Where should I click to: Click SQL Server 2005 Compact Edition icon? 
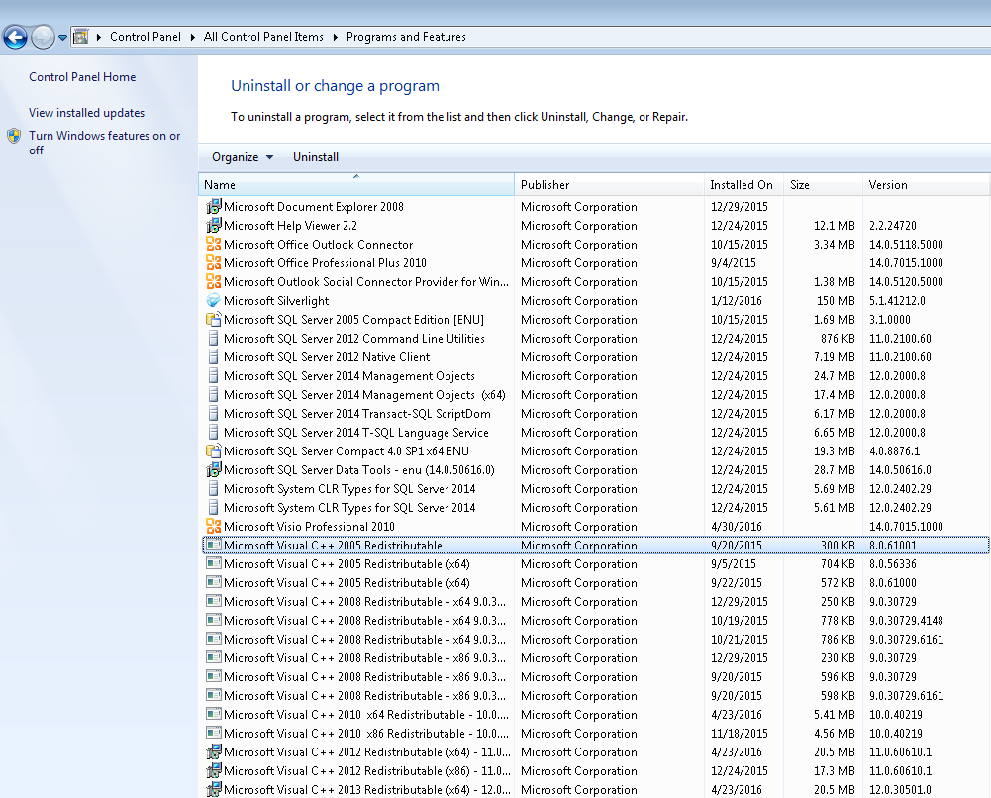tap(214, 319)
